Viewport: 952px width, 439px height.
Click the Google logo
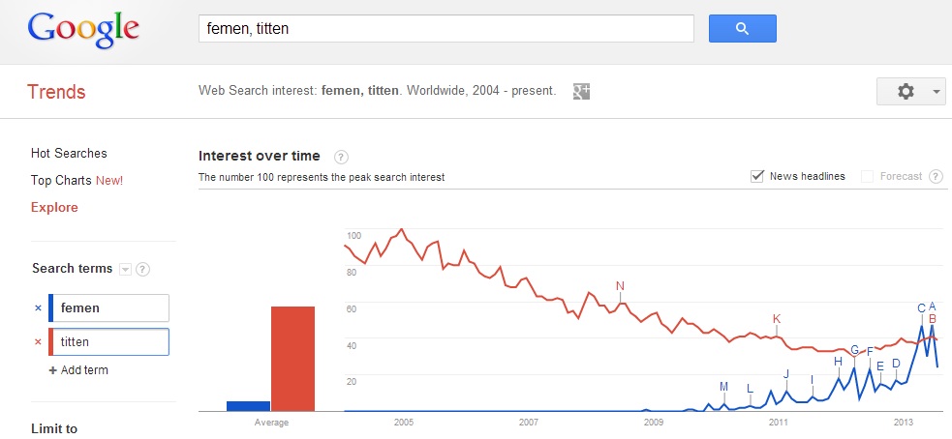[x=83, y=30]
